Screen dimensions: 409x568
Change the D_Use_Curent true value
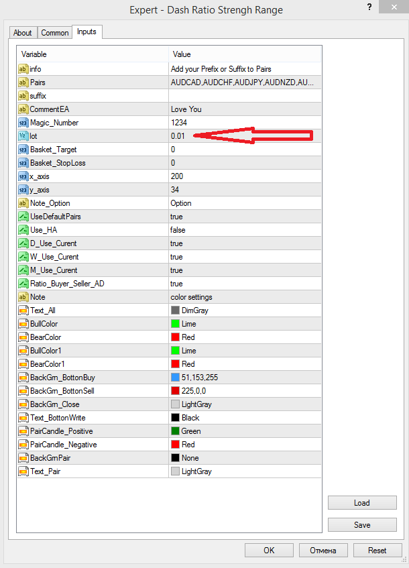pos(245,243)
